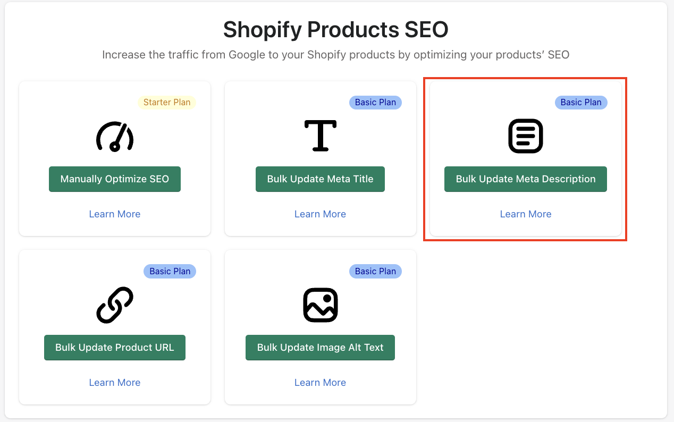Select Basic Plan badge on Image Alt Text card

(x=376, y=271)
